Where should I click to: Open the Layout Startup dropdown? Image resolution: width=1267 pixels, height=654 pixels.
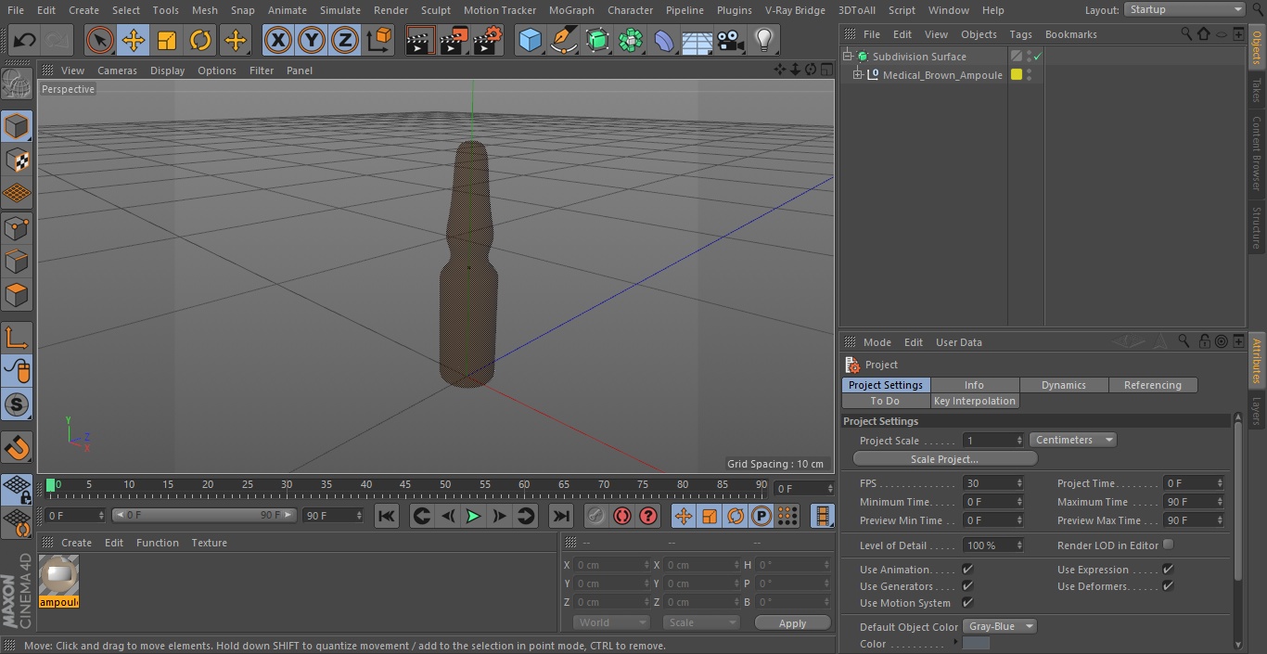[x=1184, y=9]
